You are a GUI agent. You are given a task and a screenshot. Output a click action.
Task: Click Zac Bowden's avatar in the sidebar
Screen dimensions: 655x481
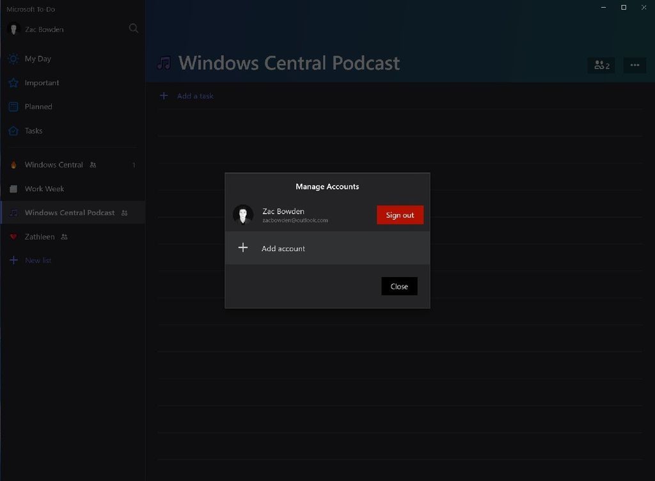(x=13, y=29)
